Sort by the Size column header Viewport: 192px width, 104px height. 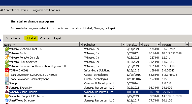pyautogui.click(x=150, y=45)
